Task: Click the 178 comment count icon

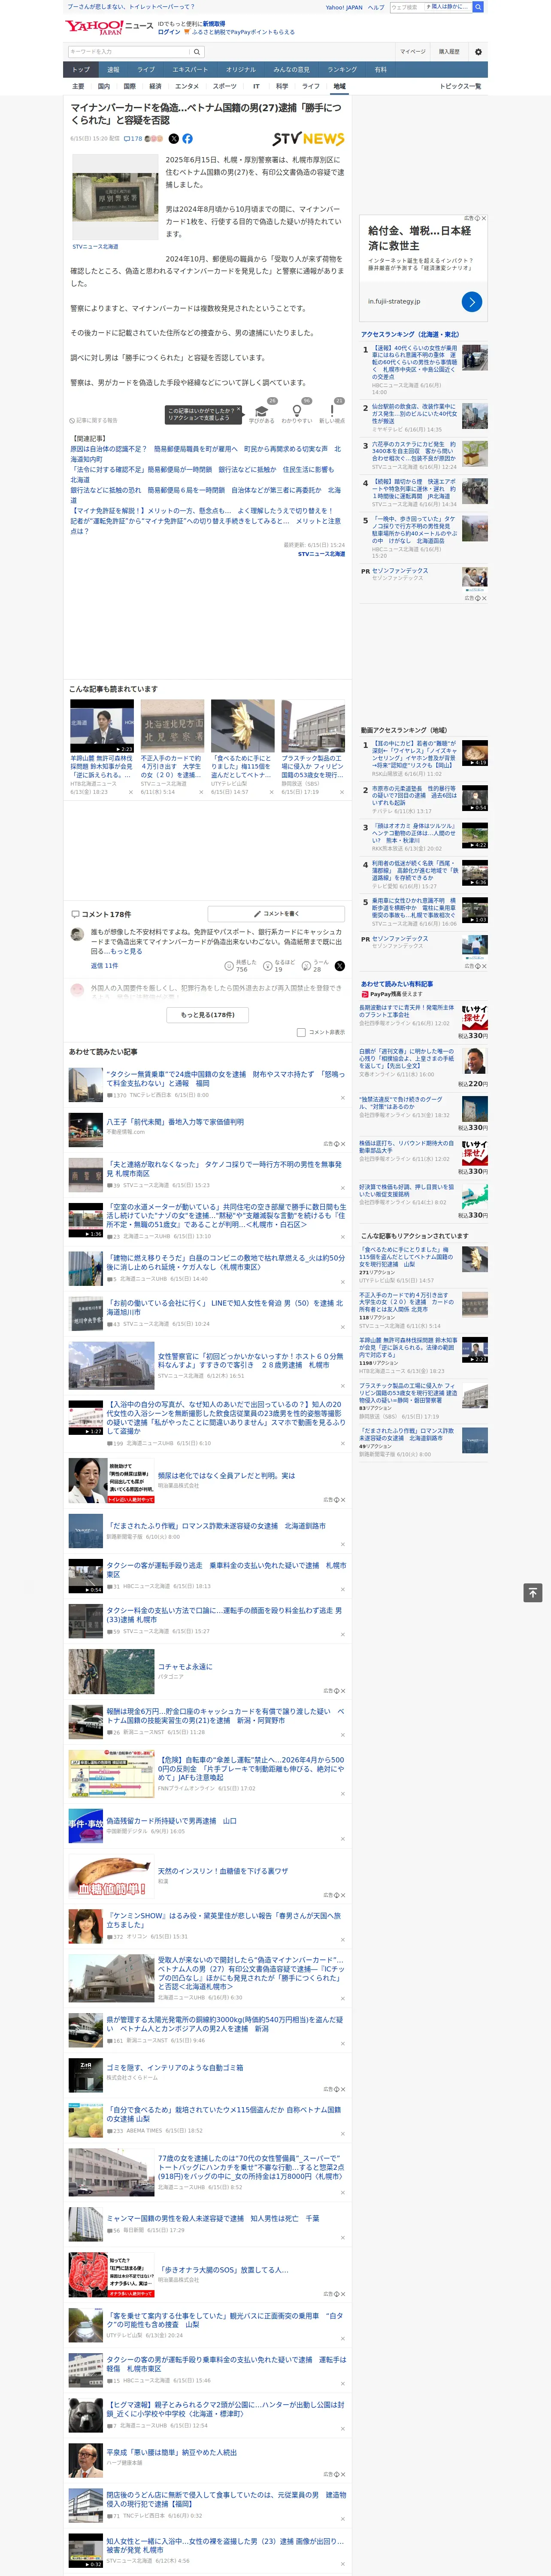Action: 133,139
